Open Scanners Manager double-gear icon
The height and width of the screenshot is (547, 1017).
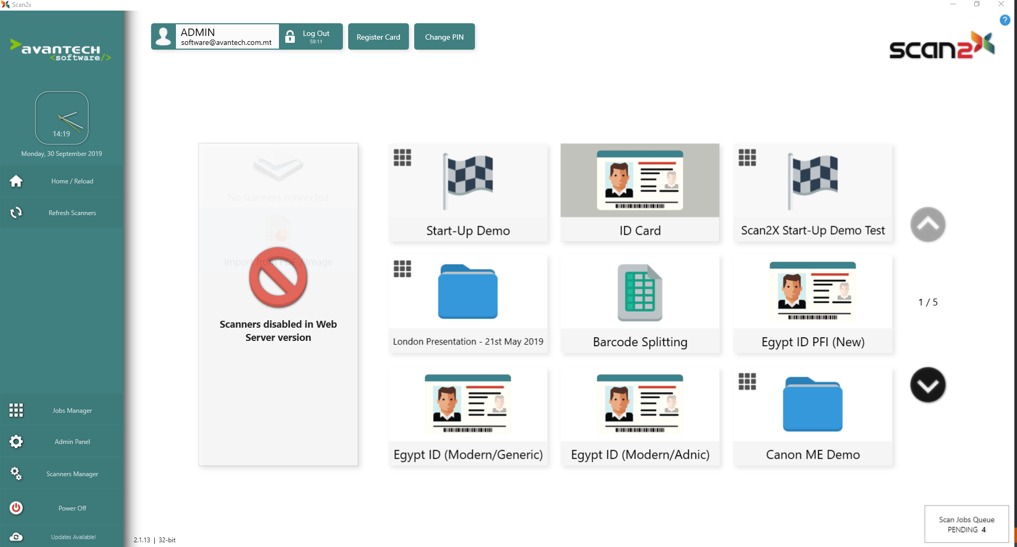coord(16,474)
